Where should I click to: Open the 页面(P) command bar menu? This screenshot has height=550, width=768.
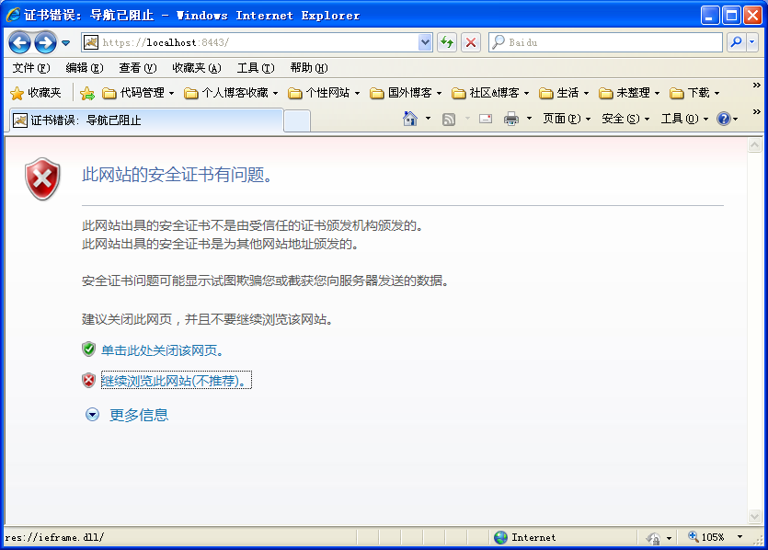[x=567, y=119]
